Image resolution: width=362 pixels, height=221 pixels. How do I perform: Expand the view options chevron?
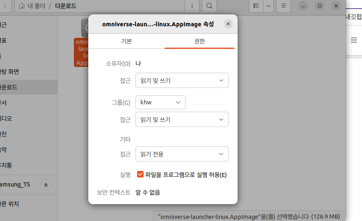(268, 6)
